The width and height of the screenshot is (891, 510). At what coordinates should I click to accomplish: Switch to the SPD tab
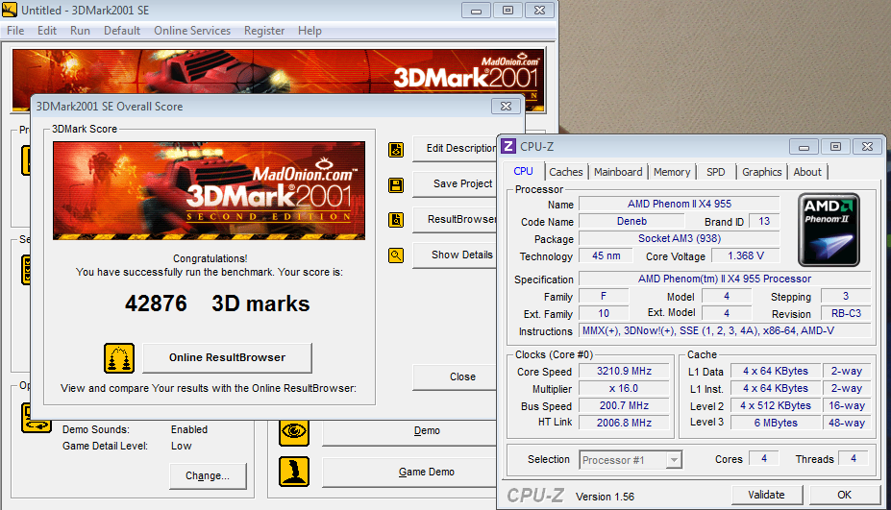(x=716, y=172)
